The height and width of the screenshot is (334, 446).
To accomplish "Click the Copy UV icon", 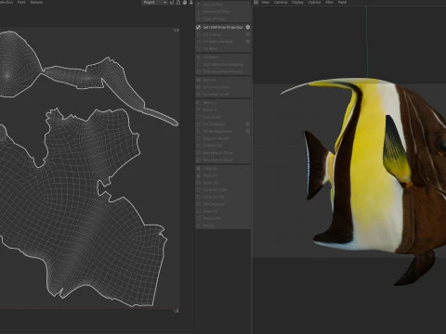I will 198,169.
